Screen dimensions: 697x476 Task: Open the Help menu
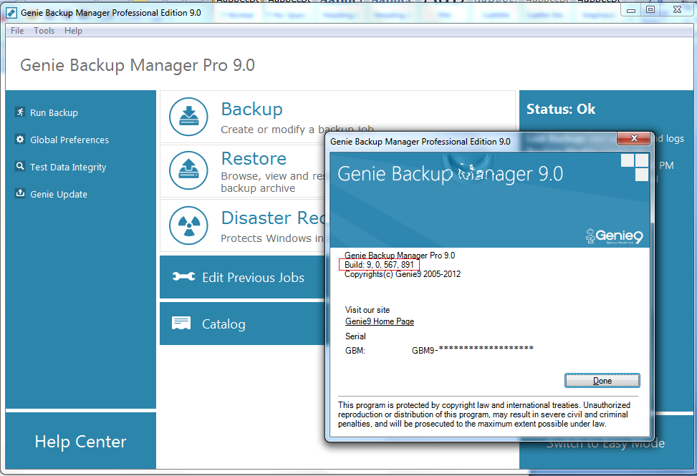(x=73, y=31)
